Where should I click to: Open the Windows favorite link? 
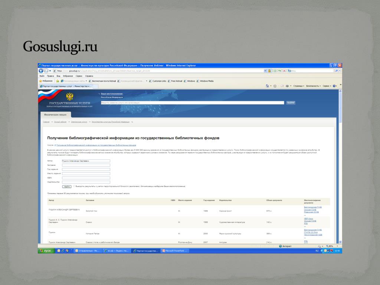pyautogui.click(x=189, y=81)
